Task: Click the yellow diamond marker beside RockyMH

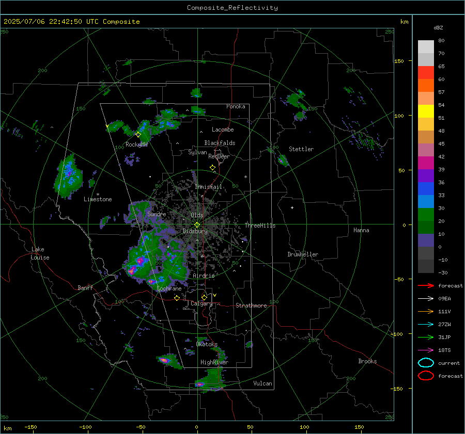Action: point(138,135)
